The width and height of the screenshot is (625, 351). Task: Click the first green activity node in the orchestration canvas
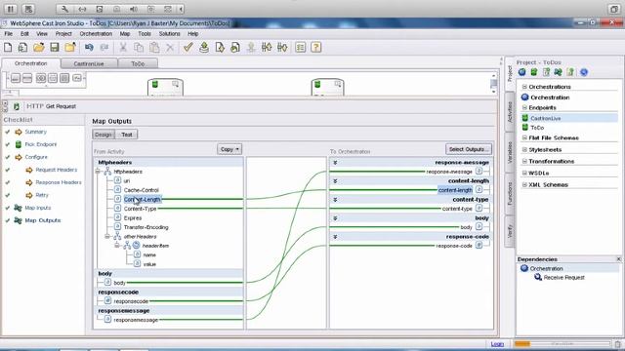165,87
